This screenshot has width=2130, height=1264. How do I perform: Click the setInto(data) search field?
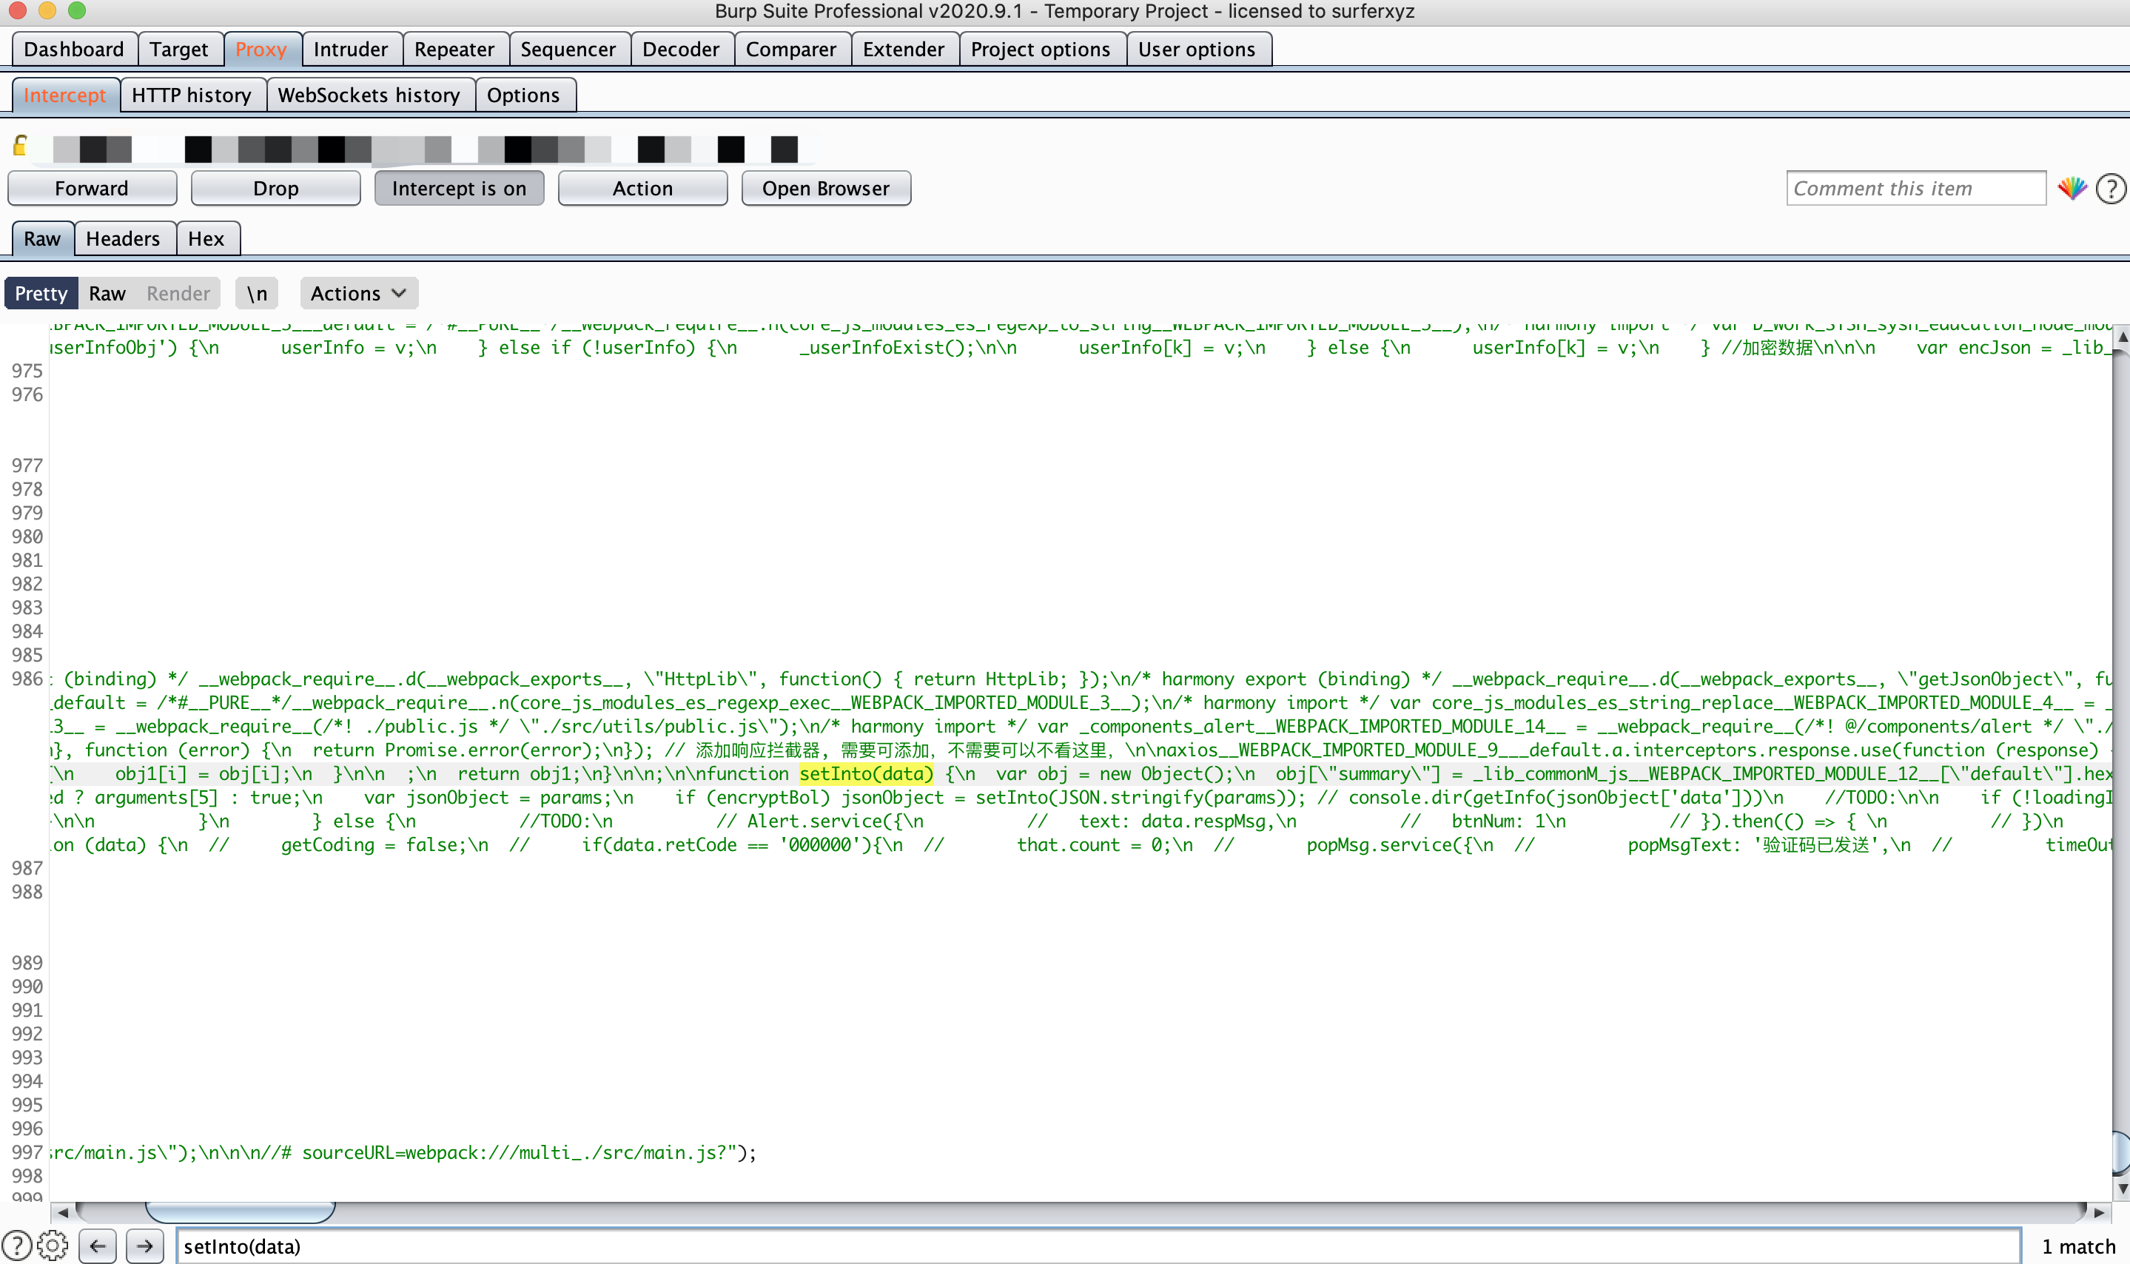[1097, 1246]
